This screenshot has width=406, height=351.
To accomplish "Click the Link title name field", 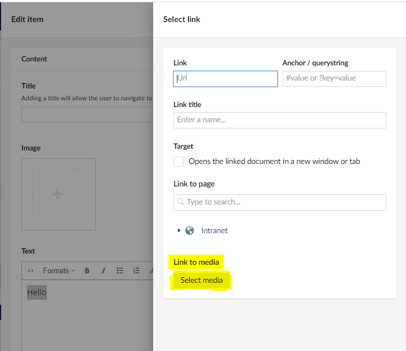I will (279, 120).
